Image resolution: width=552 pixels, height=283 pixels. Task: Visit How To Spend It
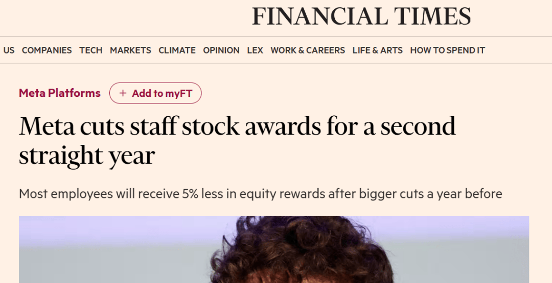447,50
